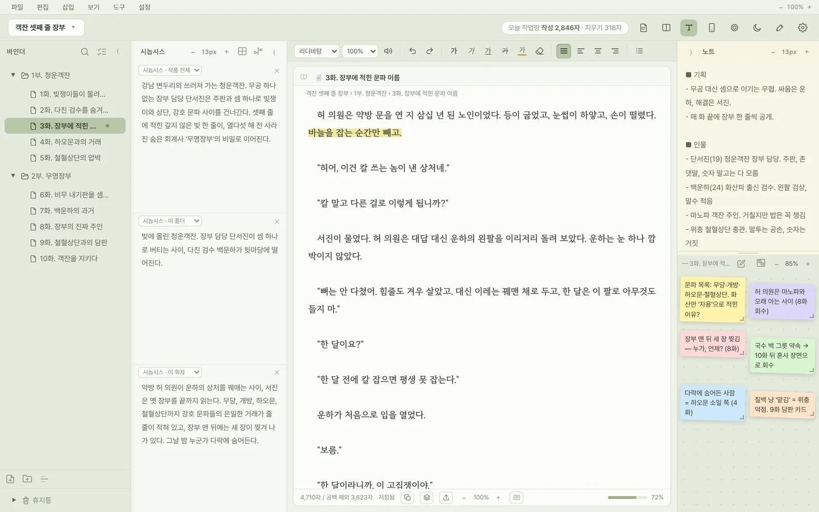
Task: Collapse the 1부. 청운객잔 folder
Action: pyautogui.click(x=13, y=75)
